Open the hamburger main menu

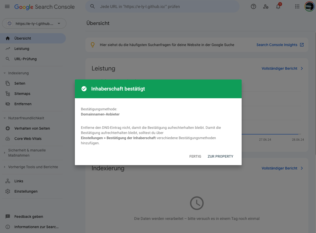(x=7, y=7)
